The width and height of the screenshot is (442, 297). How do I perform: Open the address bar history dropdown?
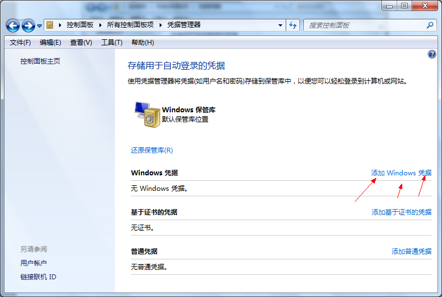point(280,25)
